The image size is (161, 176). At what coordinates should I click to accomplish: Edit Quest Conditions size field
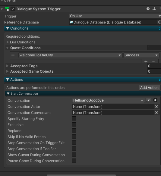[x=154, y=48]
